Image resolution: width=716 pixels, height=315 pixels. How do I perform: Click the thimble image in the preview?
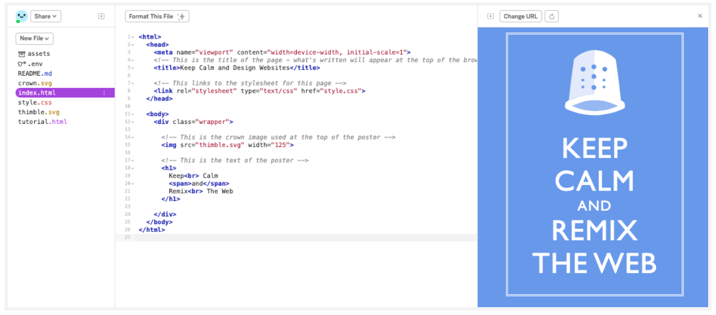594,82
